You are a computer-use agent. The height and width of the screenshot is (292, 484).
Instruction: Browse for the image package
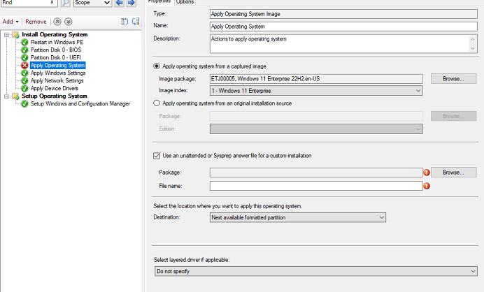point(453,79)
